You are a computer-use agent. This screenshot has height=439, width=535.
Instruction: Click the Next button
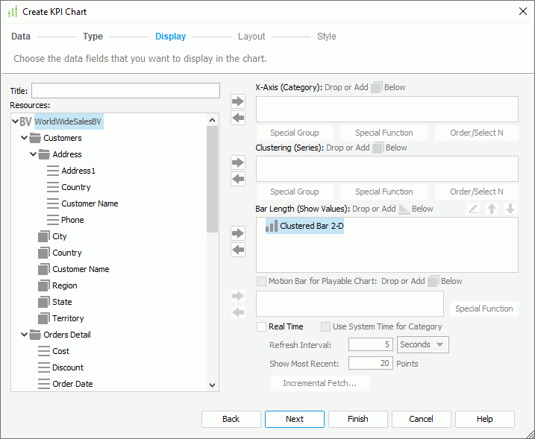295,419
